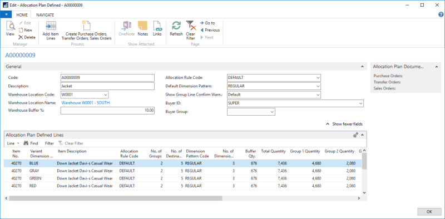The width and height of the screenshot is (445, 219).
Task: Create a New record from ribbon
Action: (26, 30)
